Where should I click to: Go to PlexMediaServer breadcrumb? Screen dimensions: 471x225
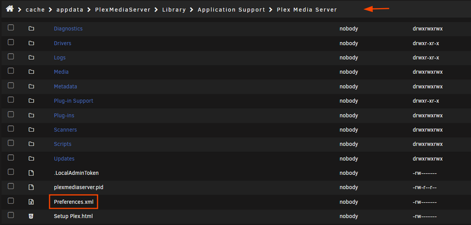(x=122, y=9)
